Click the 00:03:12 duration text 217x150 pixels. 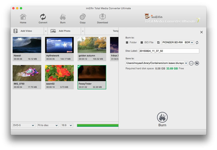83,59
